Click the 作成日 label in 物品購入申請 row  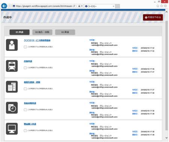(x=135, y=131)
